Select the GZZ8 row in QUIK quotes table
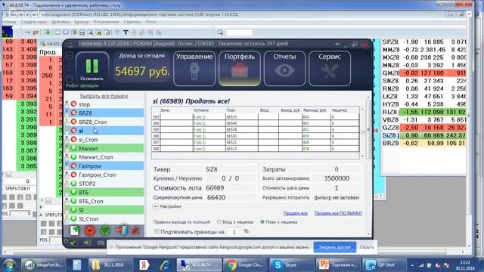This screenshot has width=484, height=272. tap(423, 128)
